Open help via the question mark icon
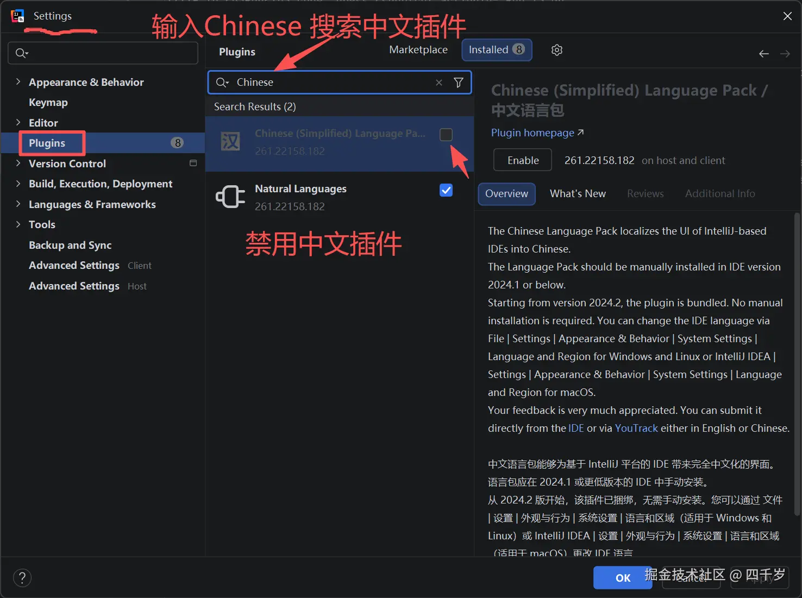This screenshot has width=802, height=598. point(22,577)
